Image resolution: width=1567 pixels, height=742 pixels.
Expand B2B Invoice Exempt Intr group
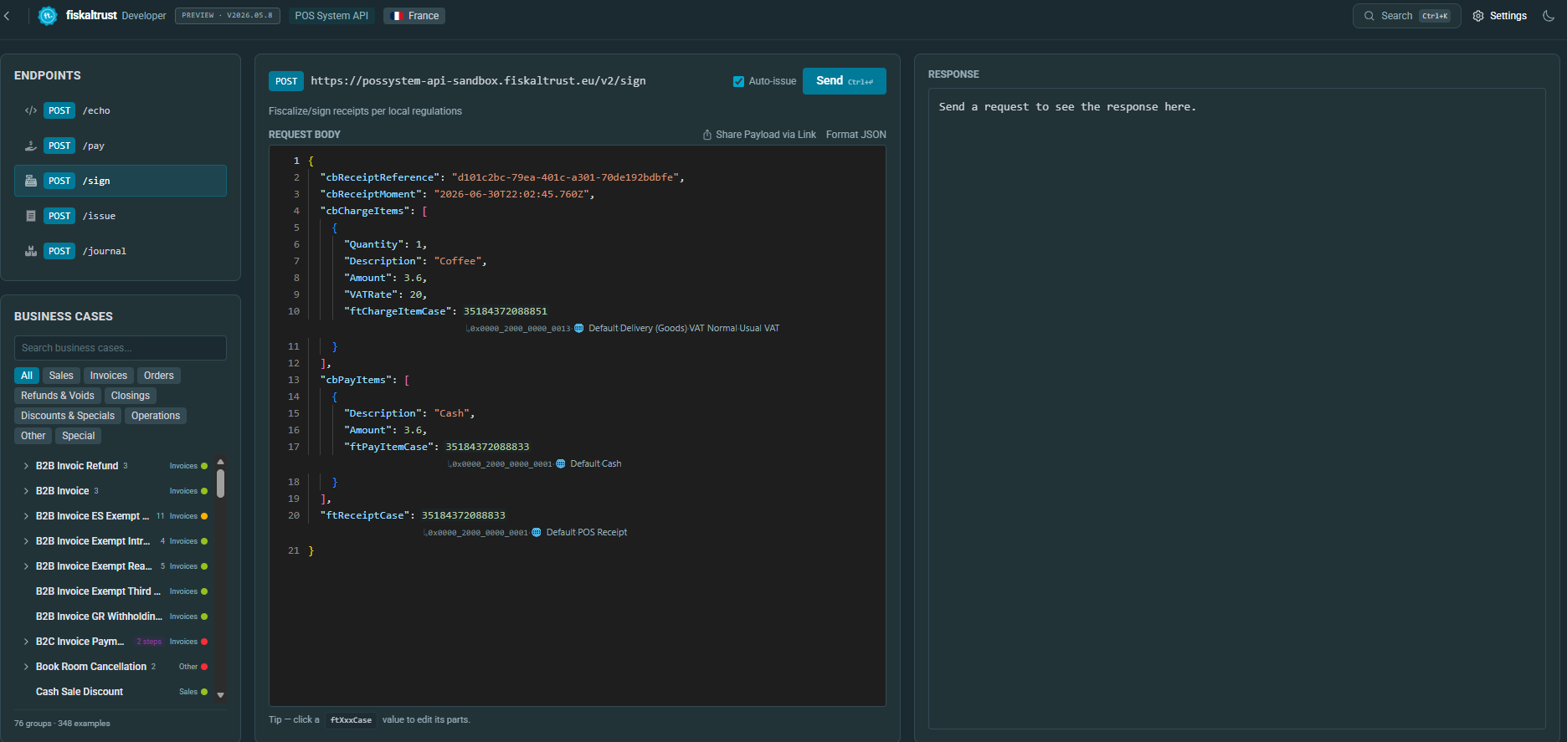(x=26, y=541)
